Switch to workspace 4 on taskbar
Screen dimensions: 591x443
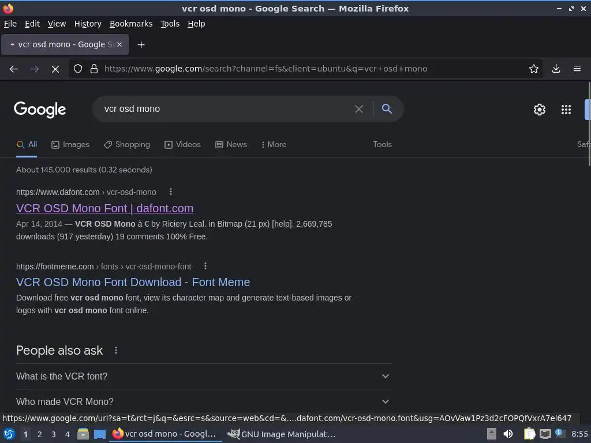[x=68, y=434]
